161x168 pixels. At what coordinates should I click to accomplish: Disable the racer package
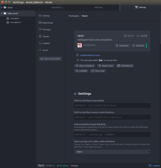[x=138, y=46]
